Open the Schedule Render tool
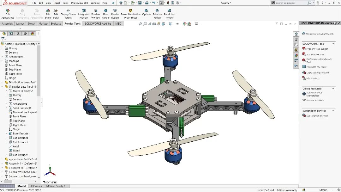Screen dimensions: 341x192 pyautogui.click(x=158, y=14)
